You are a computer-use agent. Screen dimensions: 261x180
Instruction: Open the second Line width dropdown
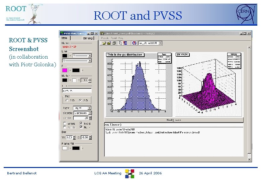(90, 61)
